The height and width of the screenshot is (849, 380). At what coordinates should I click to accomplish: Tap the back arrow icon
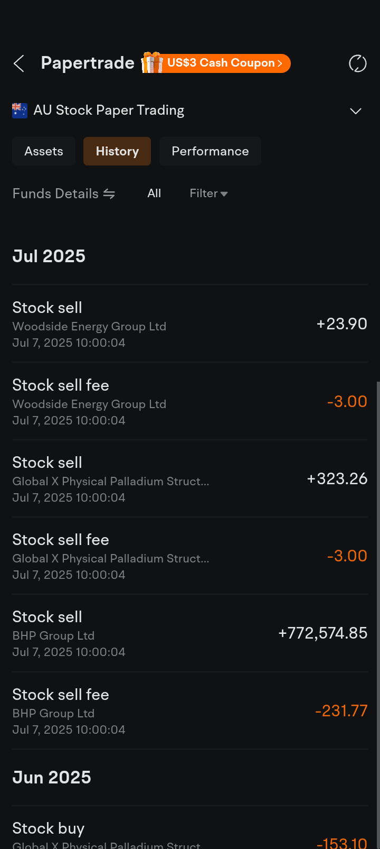[19, 63]
